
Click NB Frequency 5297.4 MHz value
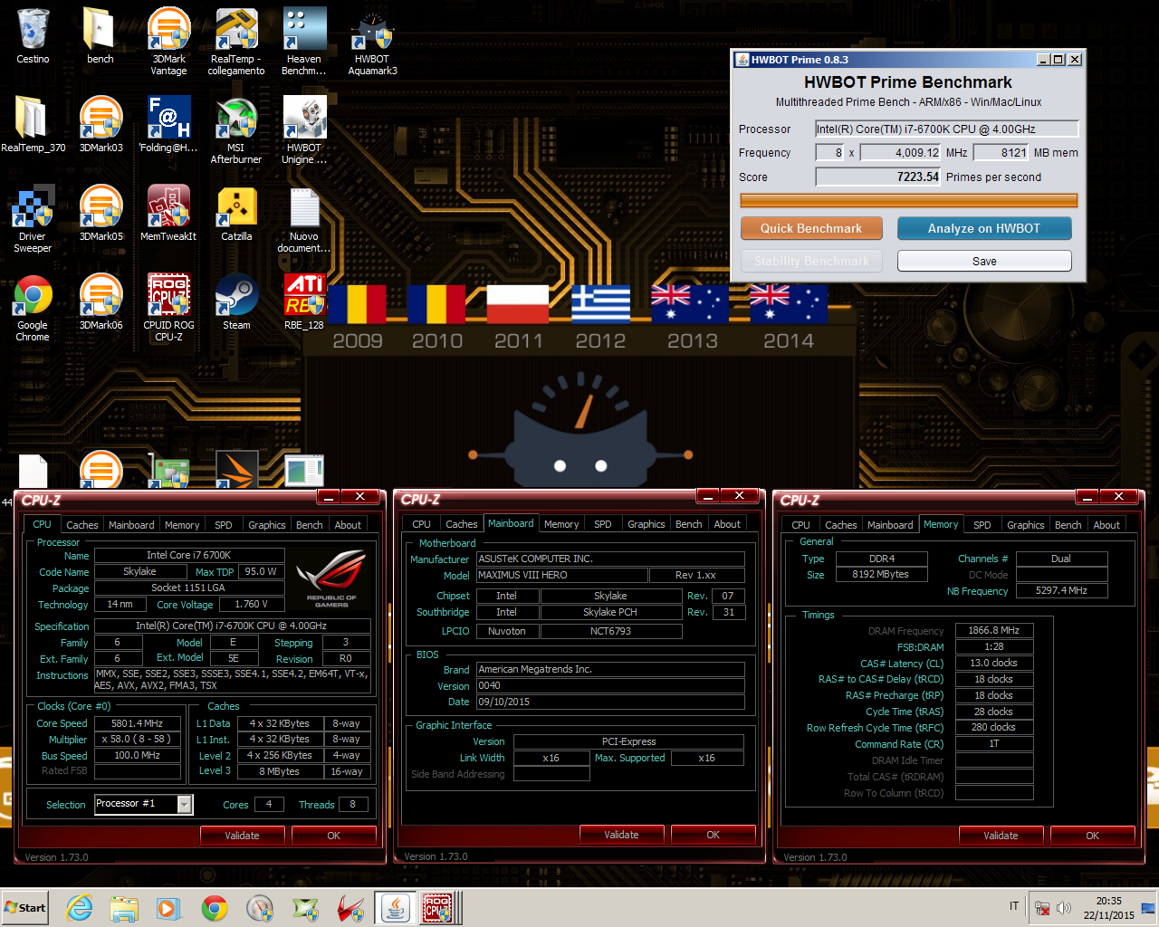[1061, 590]
